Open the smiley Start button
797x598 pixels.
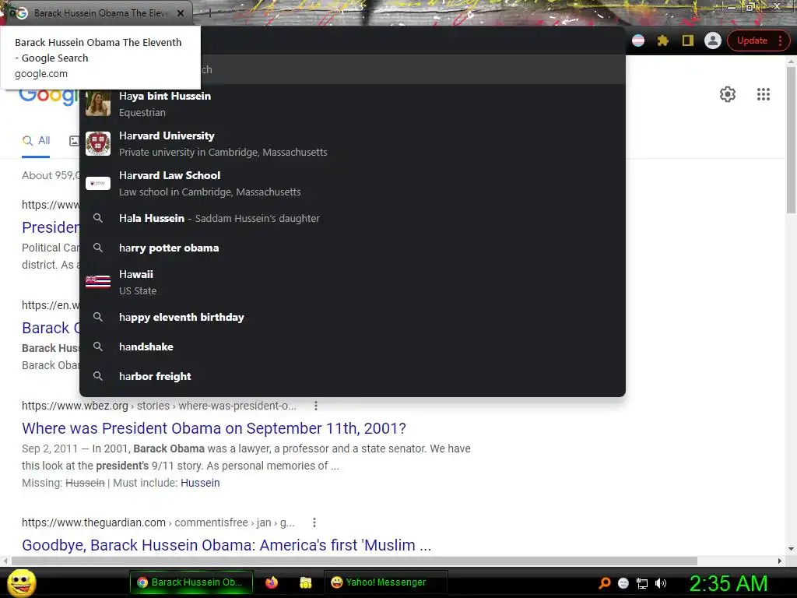(x=21, y=582)
